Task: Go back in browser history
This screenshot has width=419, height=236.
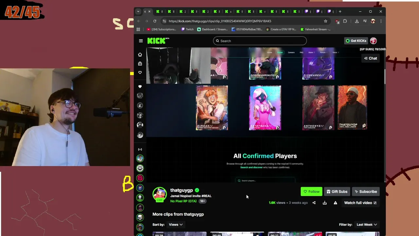Action: tap(139, 21)
